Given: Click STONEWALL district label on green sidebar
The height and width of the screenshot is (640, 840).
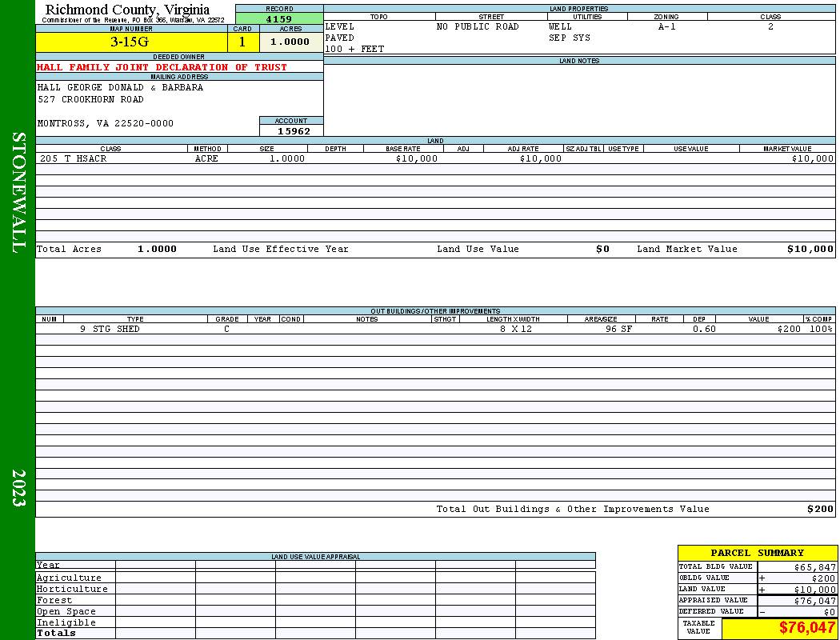Looking at the screenshot, I should [x=18, y=193].
